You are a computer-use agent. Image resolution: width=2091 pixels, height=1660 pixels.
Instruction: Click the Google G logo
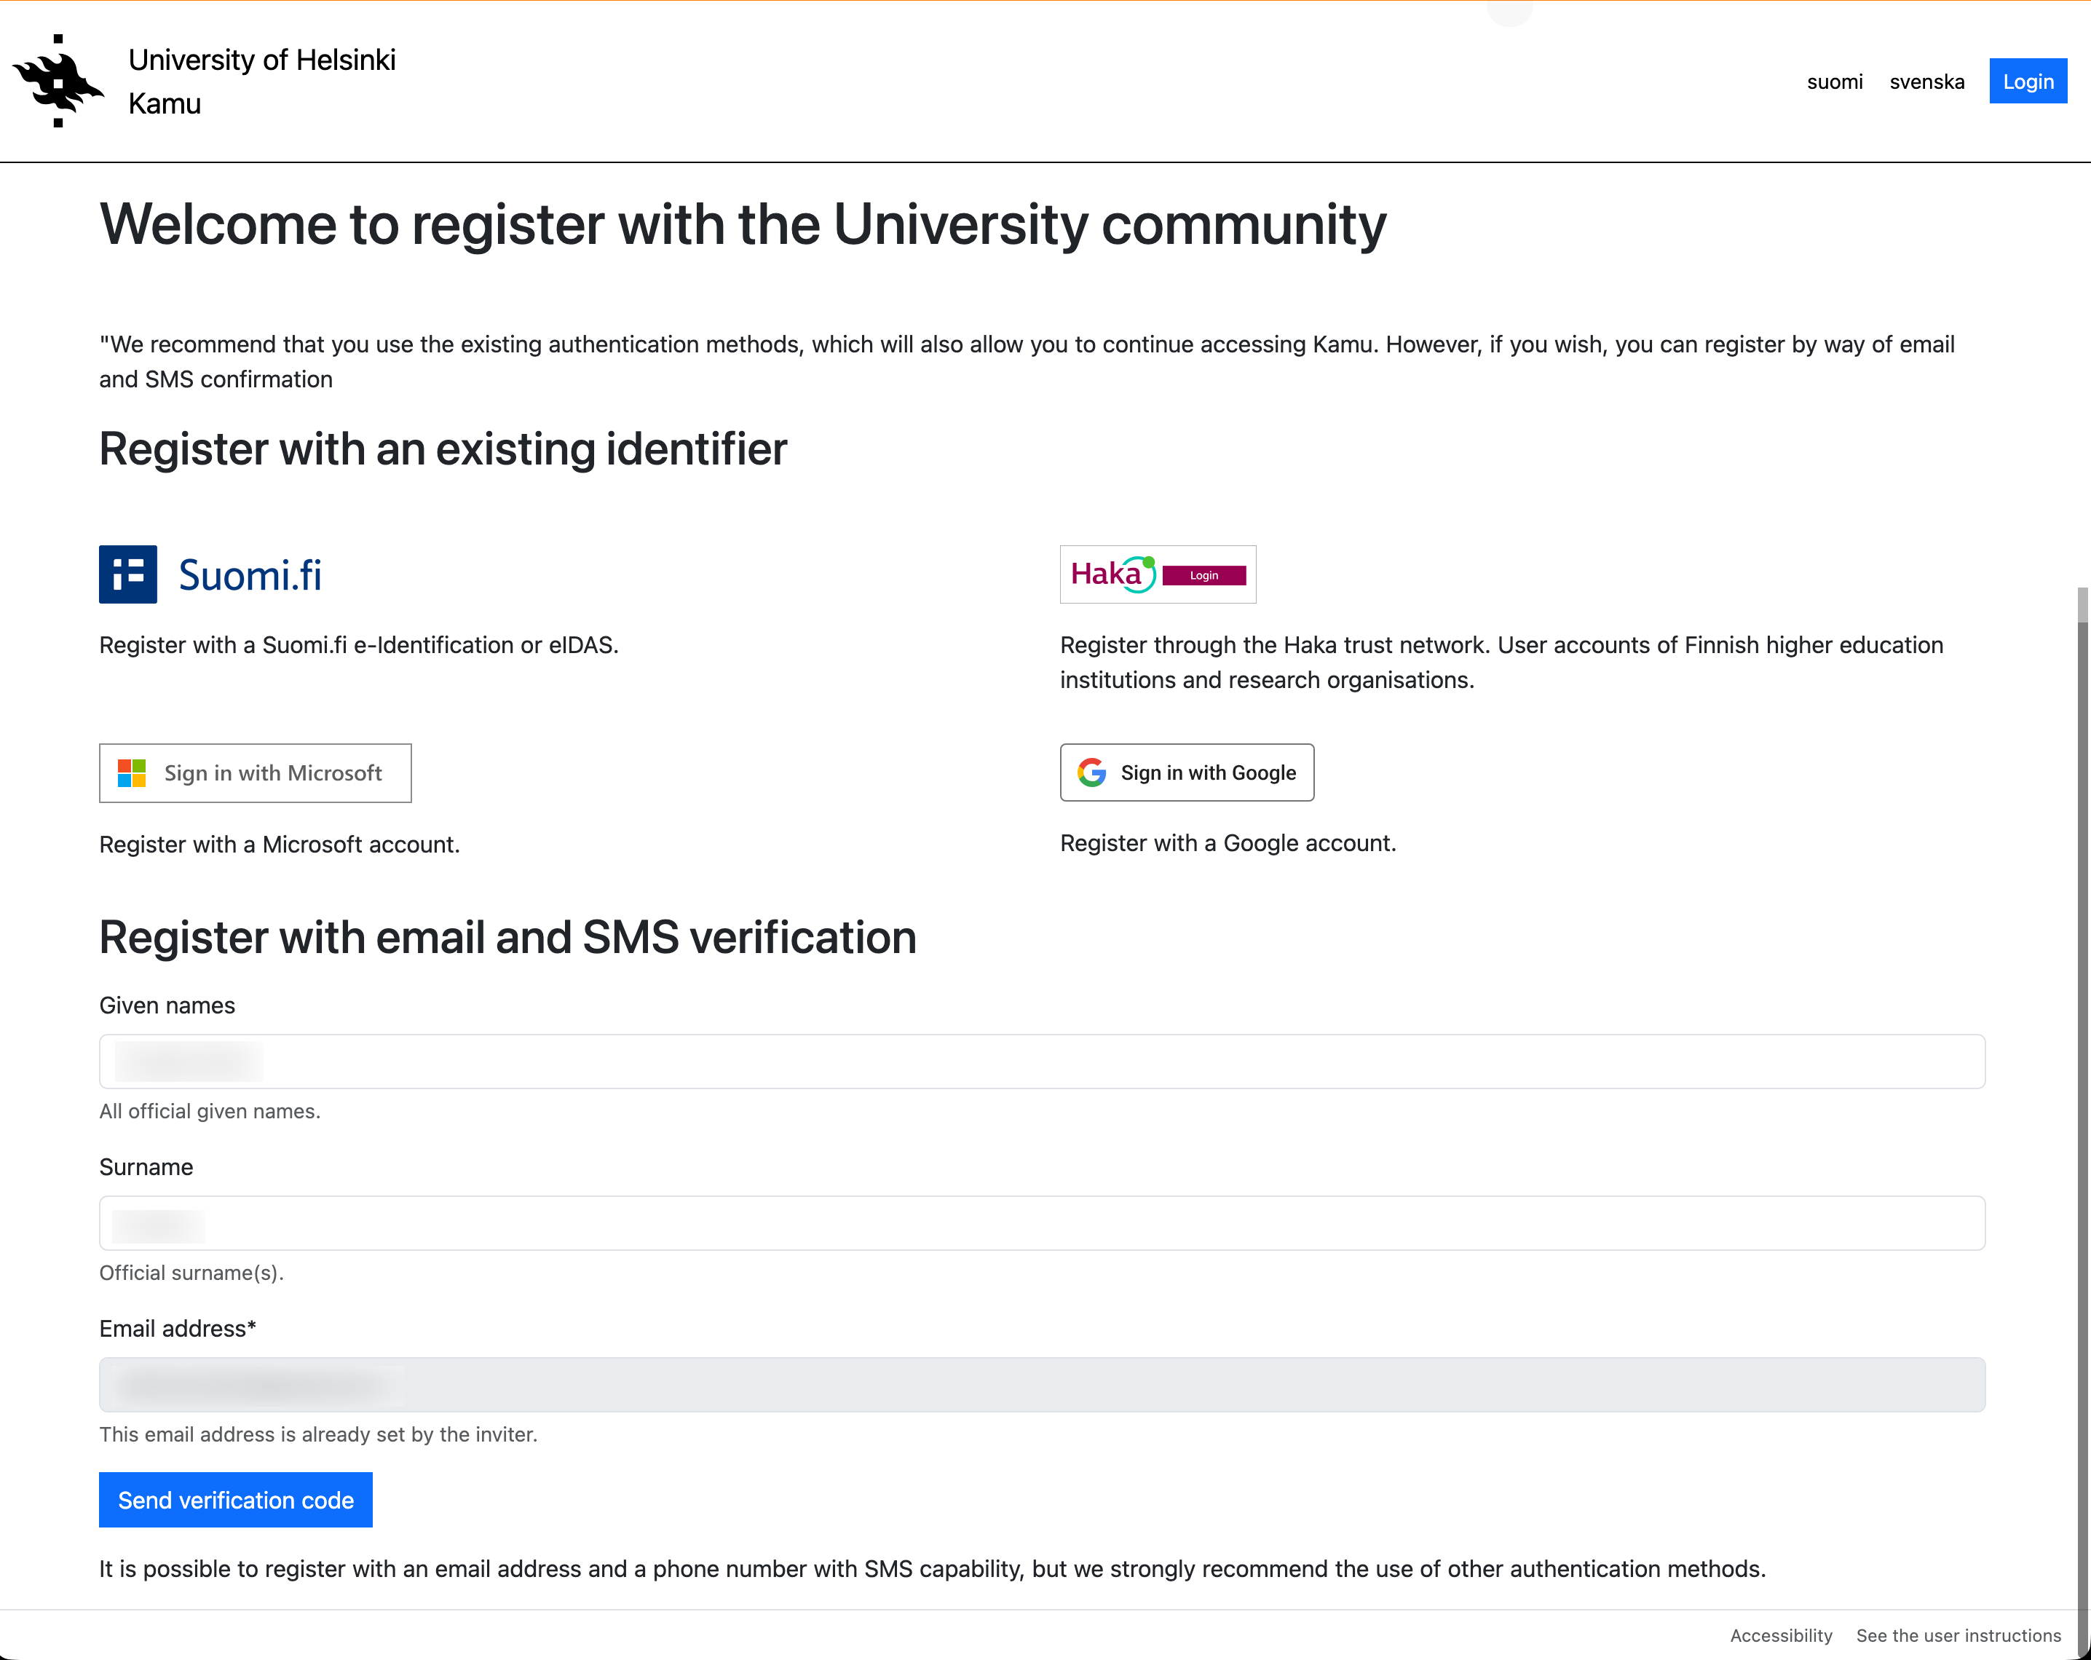1092,772
